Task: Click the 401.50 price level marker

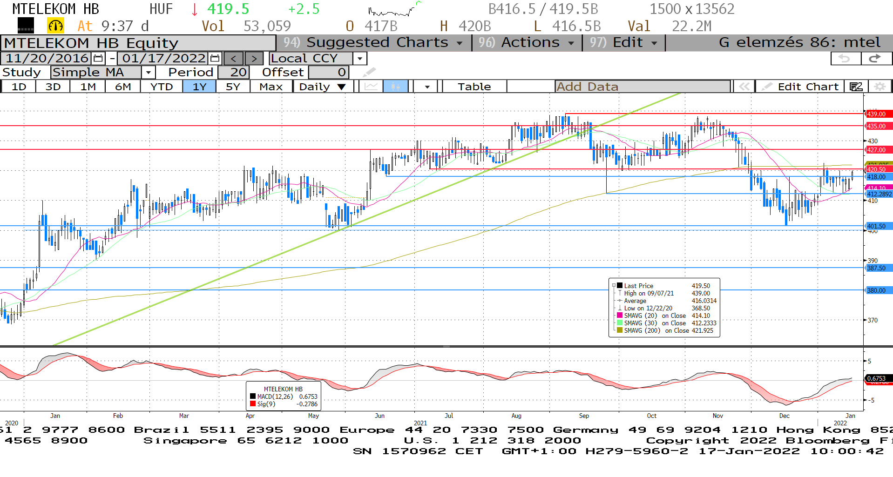Action: coord(878,226)
